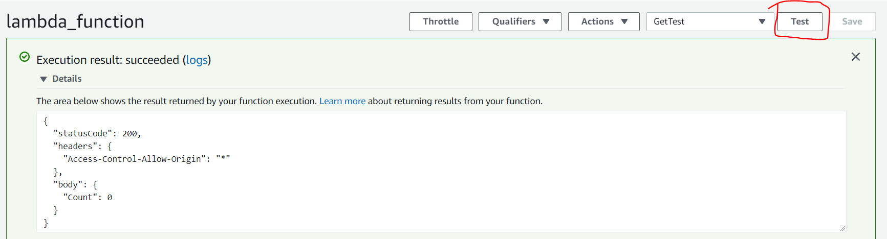Click the Actions dropdown arrow icon
The width and height of the screenshot is (887, 239).
tap(624, 21)
